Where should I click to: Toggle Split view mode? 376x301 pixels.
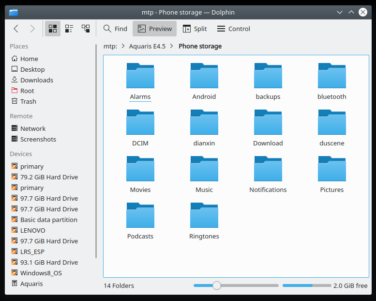[195, 29]
